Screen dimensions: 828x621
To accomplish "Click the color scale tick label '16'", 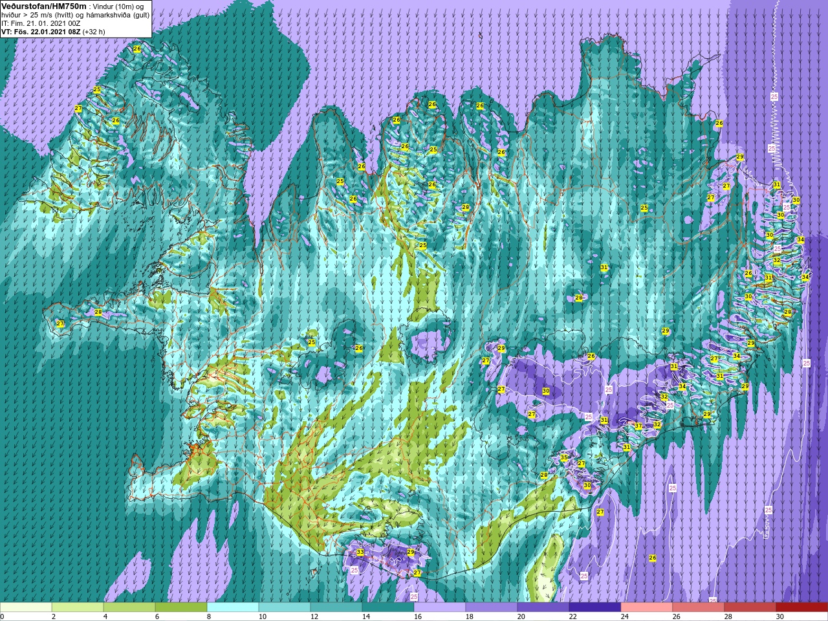I will (x=418, y=617).
